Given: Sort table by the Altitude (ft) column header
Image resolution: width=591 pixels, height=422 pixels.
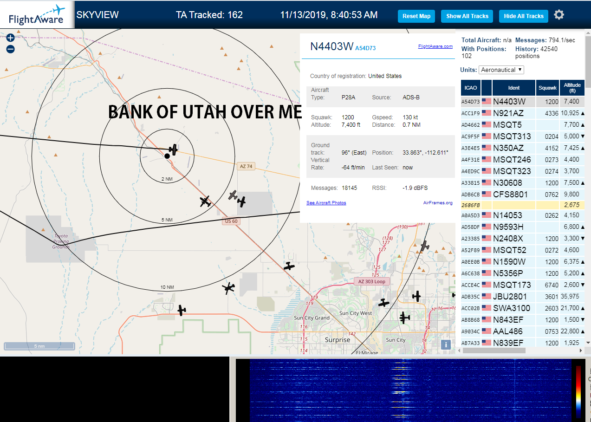Looking at the screenshot, I should coord(572,88).
